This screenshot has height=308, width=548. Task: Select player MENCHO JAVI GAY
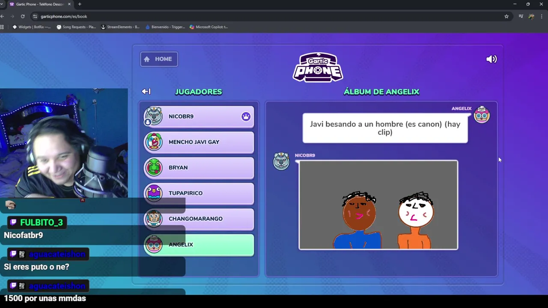pos(199,142)
